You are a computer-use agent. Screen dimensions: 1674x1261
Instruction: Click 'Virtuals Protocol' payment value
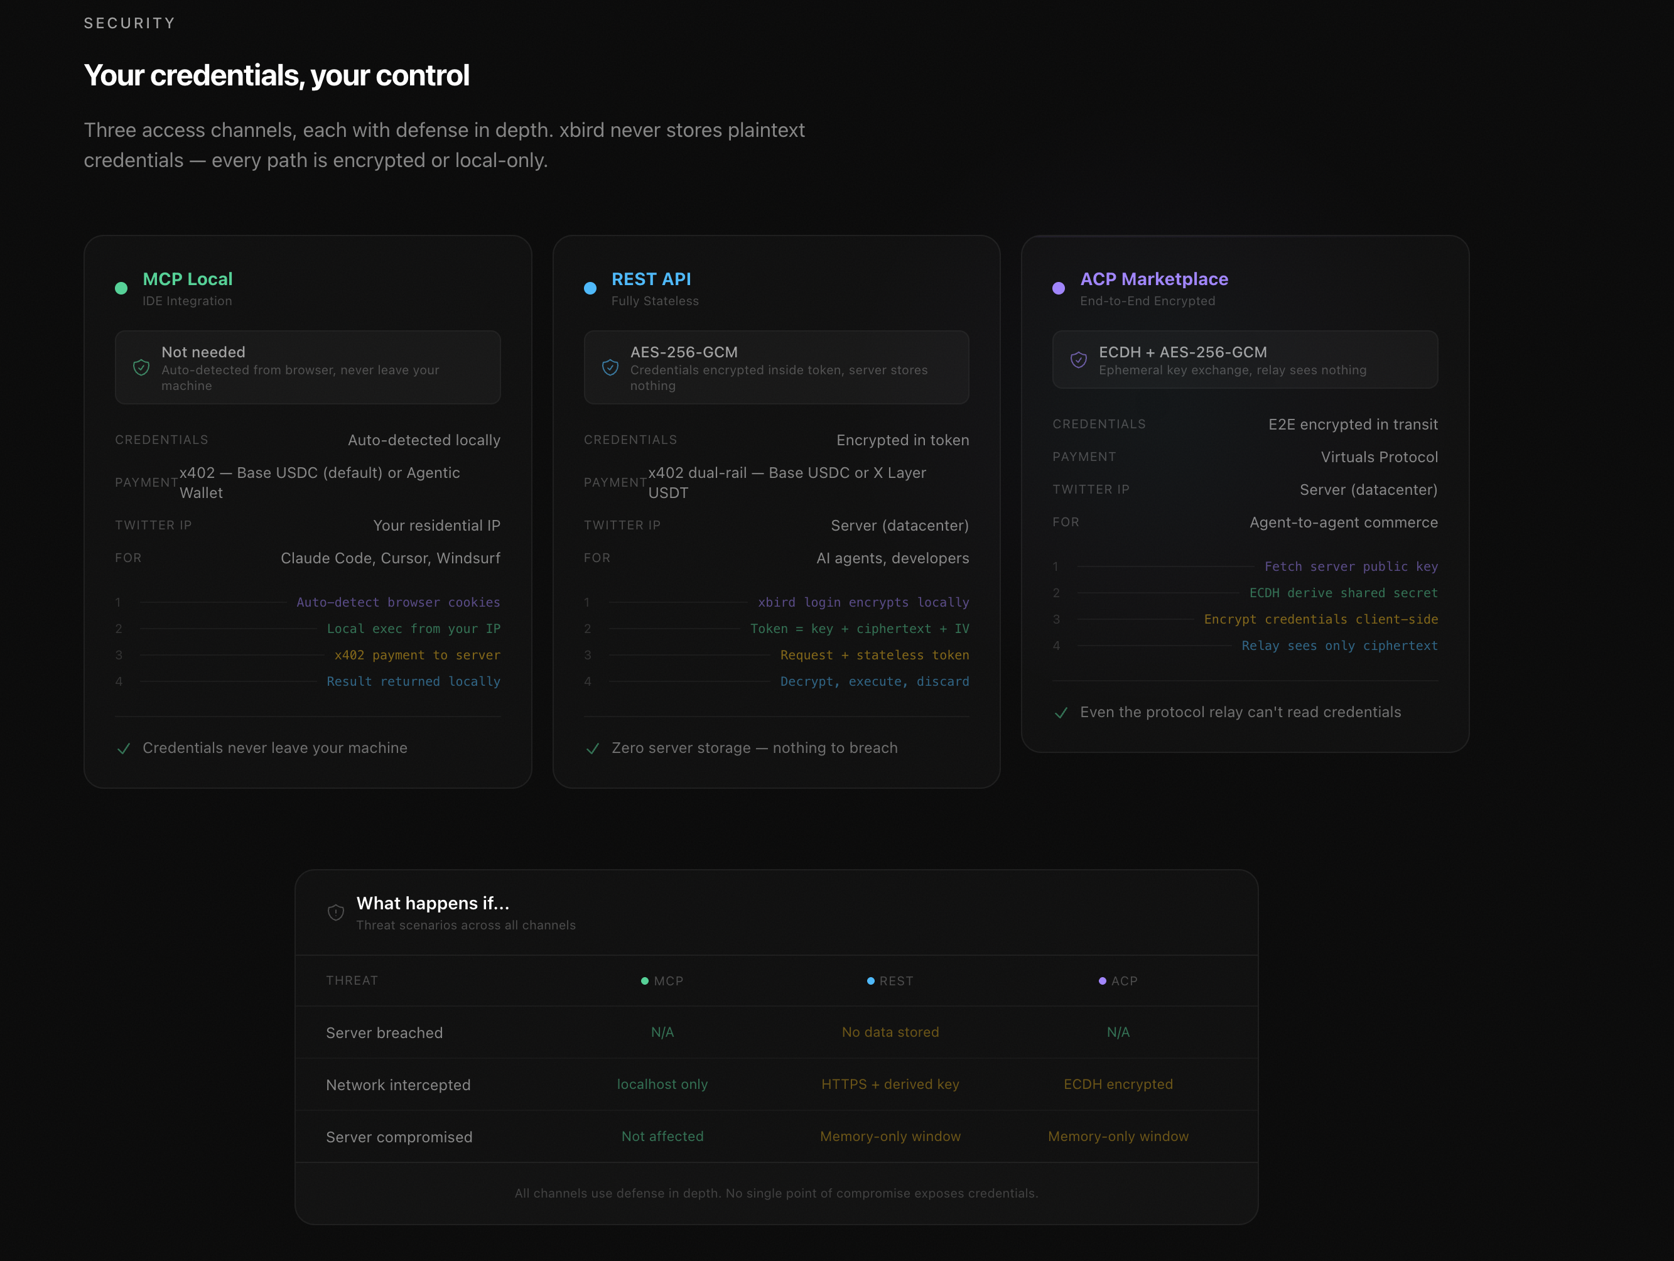tap(1380, 457)
